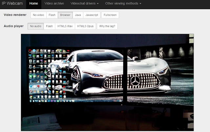Select Java video renderer
210x132 pixels.
[78, 15]
